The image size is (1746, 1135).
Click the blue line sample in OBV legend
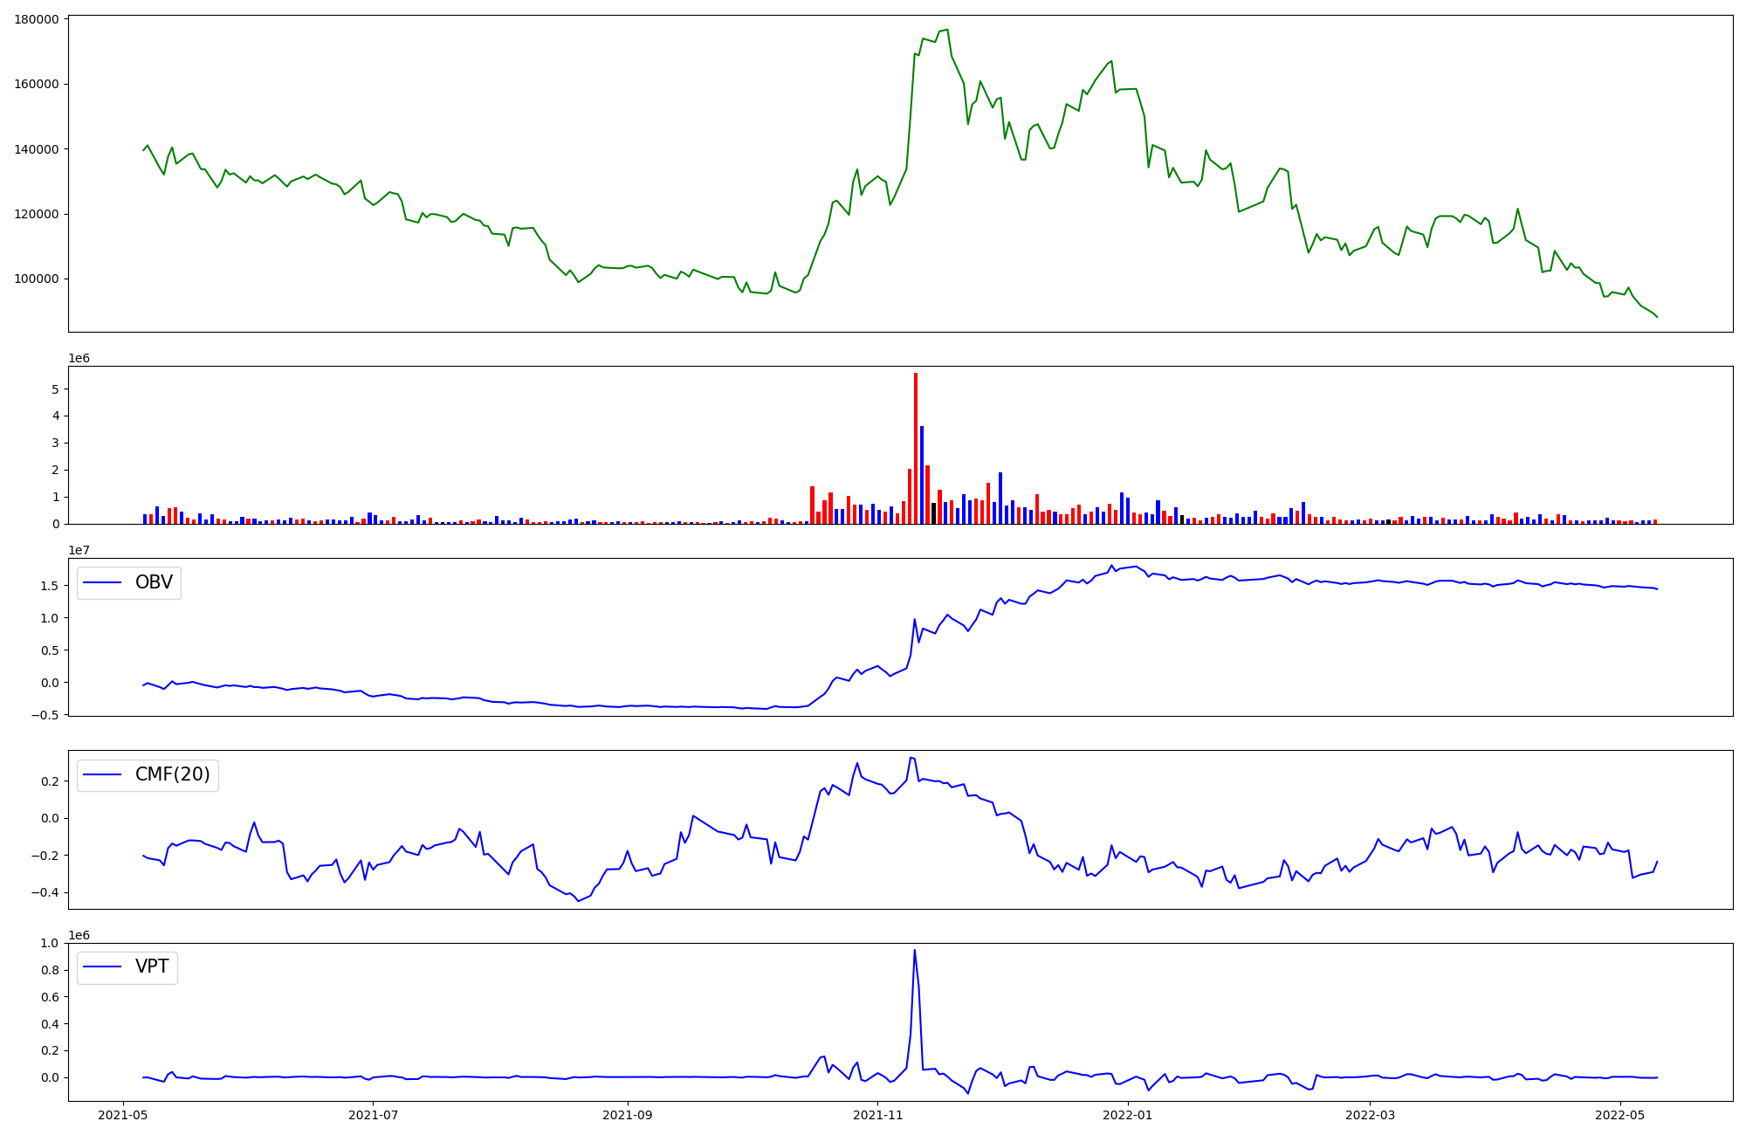tap(102, 583)
